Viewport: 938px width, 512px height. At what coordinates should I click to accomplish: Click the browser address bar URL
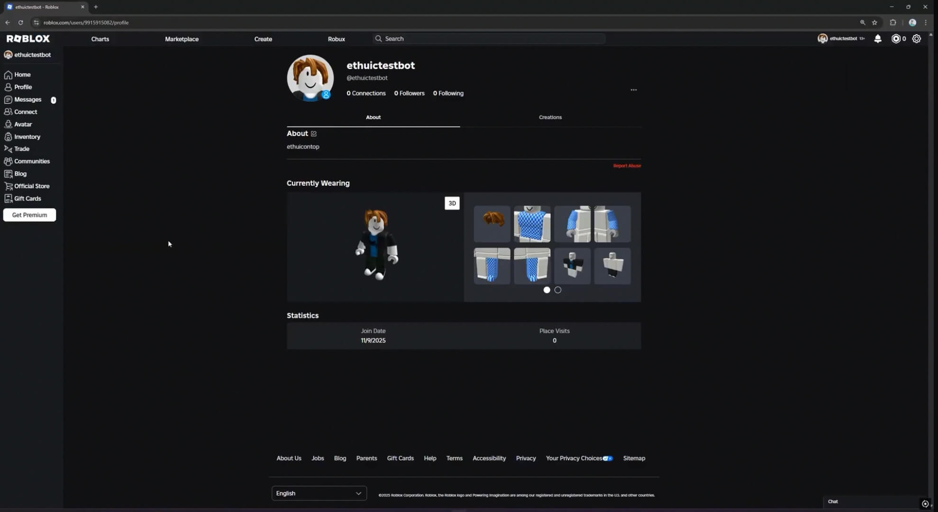86,22
